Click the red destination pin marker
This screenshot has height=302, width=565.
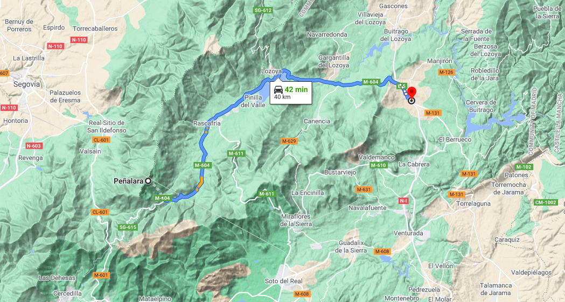(x=411, y=93)
